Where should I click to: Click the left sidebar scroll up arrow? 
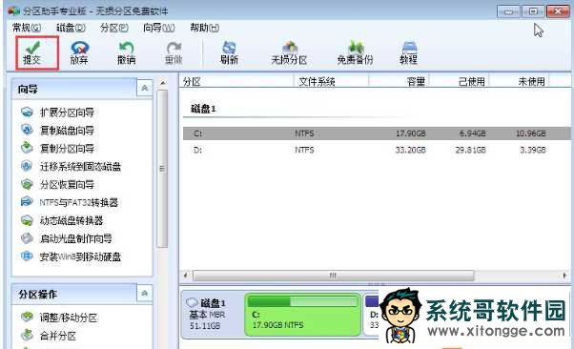[163, 83]
